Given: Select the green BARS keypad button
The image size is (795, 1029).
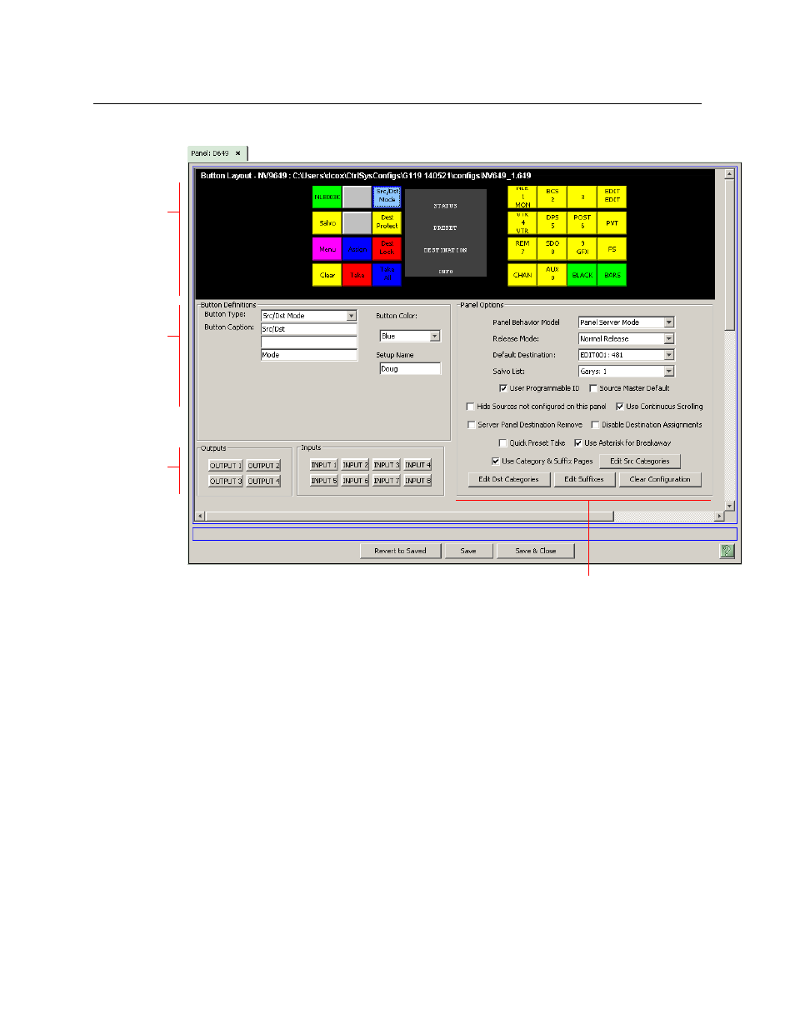Looking at the screenshot, I should (612, 274).
